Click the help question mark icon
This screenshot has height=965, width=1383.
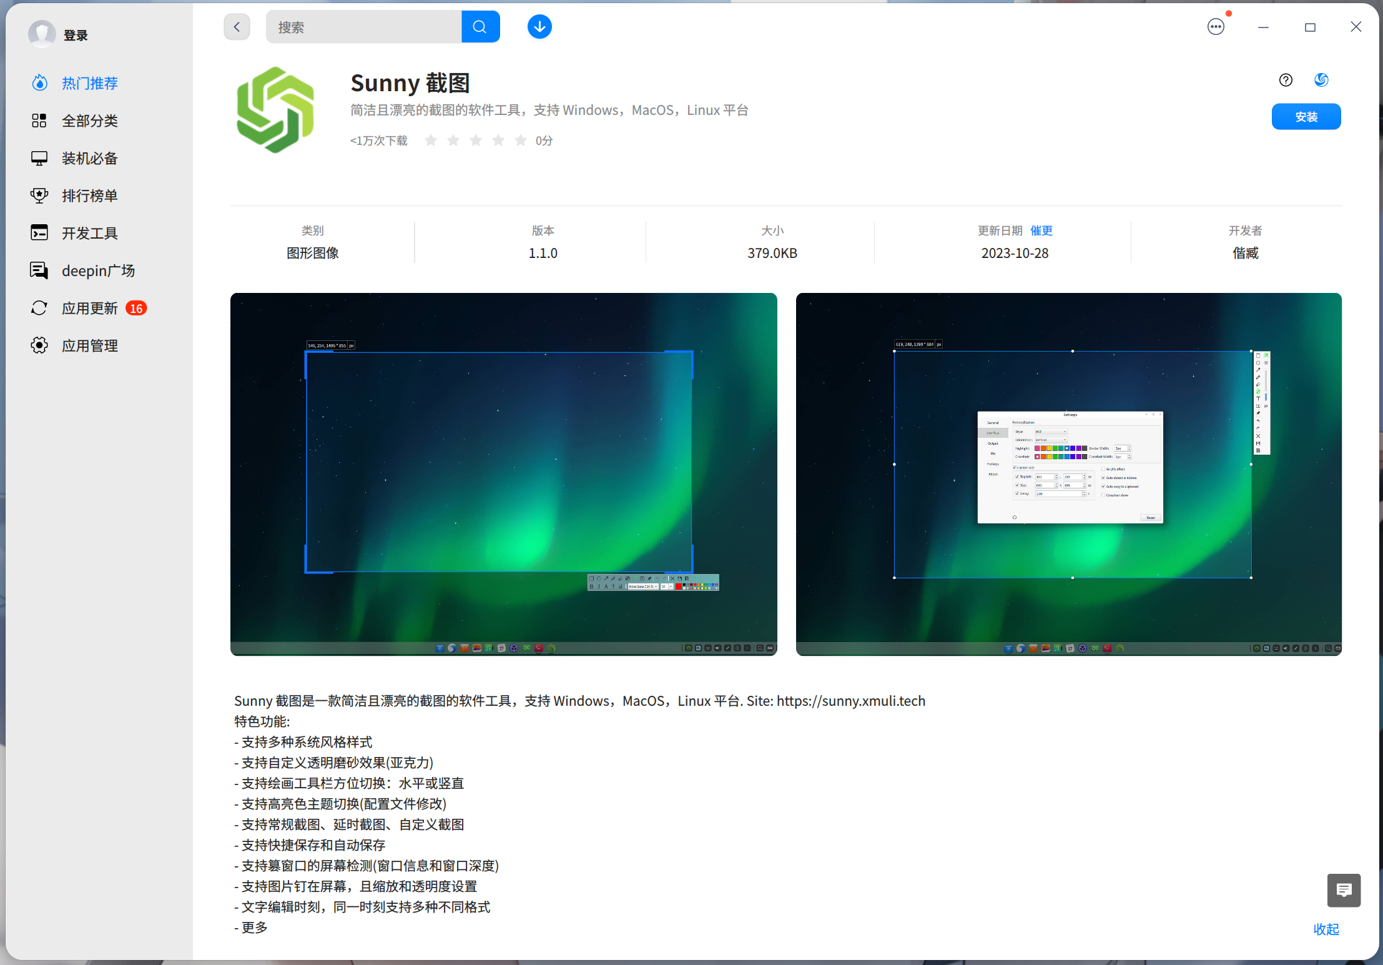1285,80
